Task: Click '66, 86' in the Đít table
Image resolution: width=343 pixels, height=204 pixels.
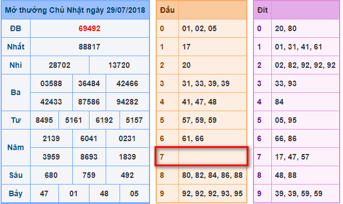Action: (x=286, y=138)
